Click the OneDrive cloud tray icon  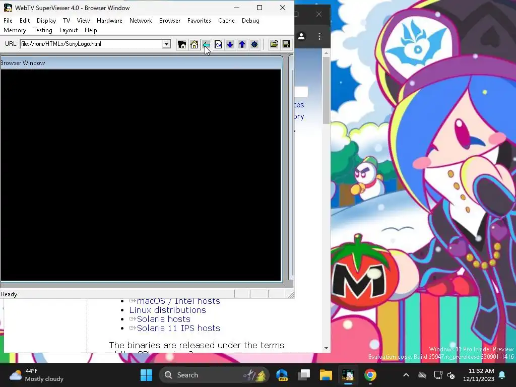(422, 375)
